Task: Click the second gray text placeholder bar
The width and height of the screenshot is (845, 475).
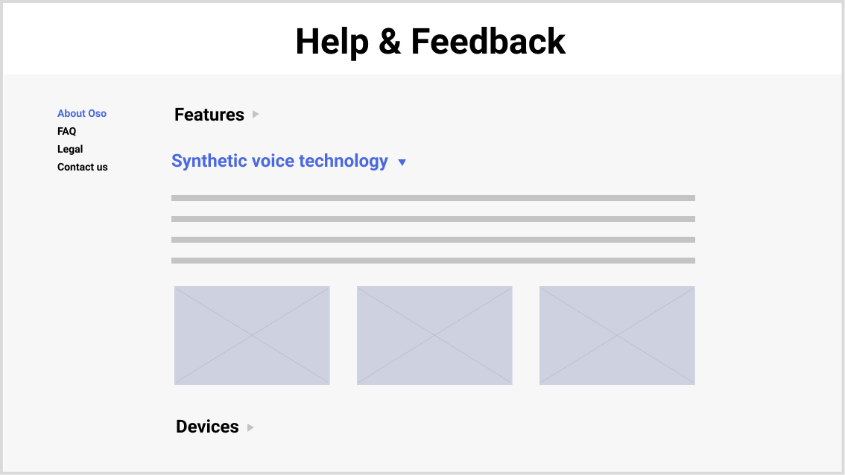Action: tap(434, 218)
